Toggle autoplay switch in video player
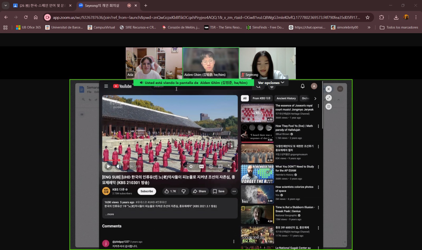Screen dimensions: 422x250 point(191,166)
